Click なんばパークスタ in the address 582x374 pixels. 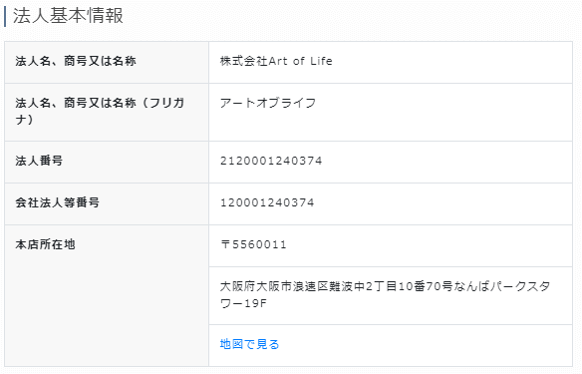click(x=501, y=286)
